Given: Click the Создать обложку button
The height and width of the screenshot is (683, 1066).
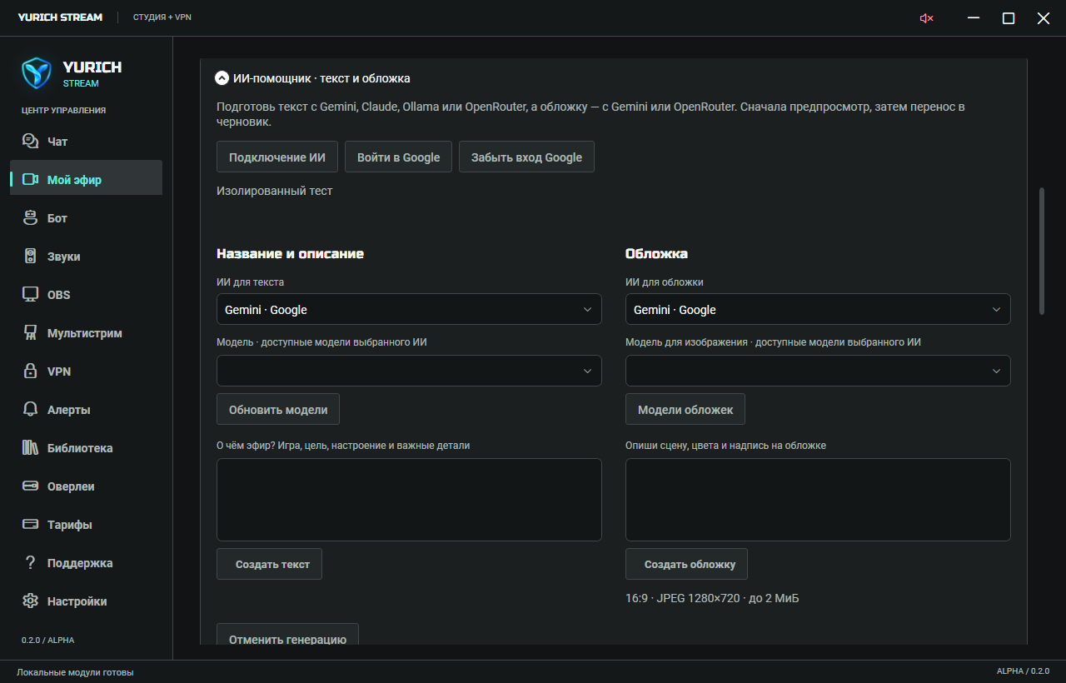Looking at the screenshot, I should 686,564.
